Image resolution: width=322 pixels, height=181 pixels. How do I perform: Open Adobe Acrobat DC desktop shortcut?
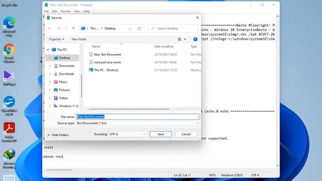coord(9,132)
